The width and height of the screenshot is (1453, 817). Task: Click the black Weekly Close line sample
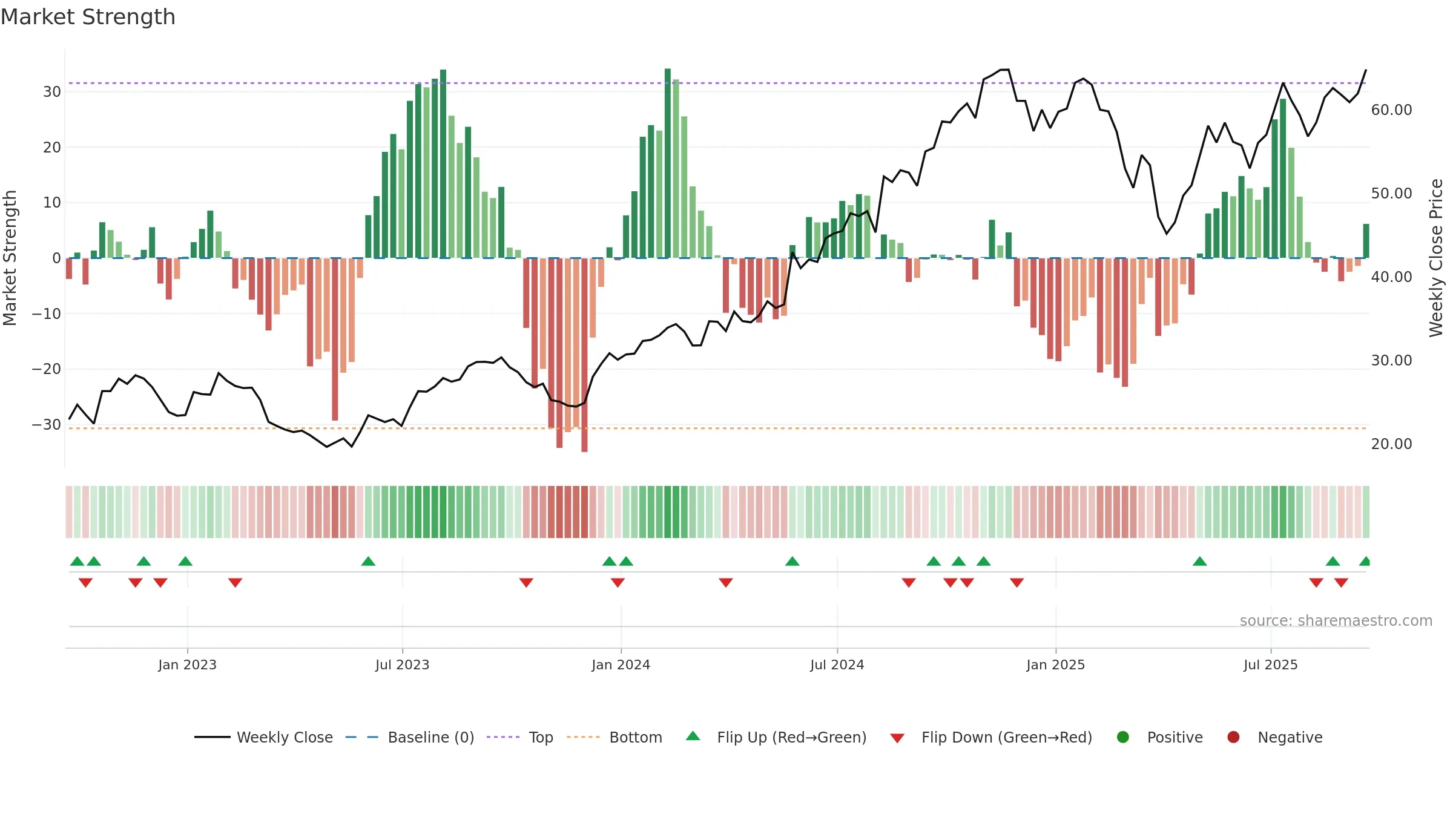click(212, 737)
